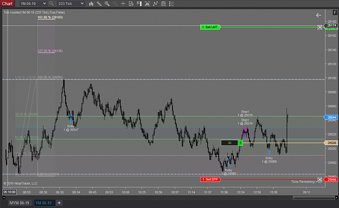Click the left arrow at chart top right
The height and width of the screenshot is (208, 339).
318,15
